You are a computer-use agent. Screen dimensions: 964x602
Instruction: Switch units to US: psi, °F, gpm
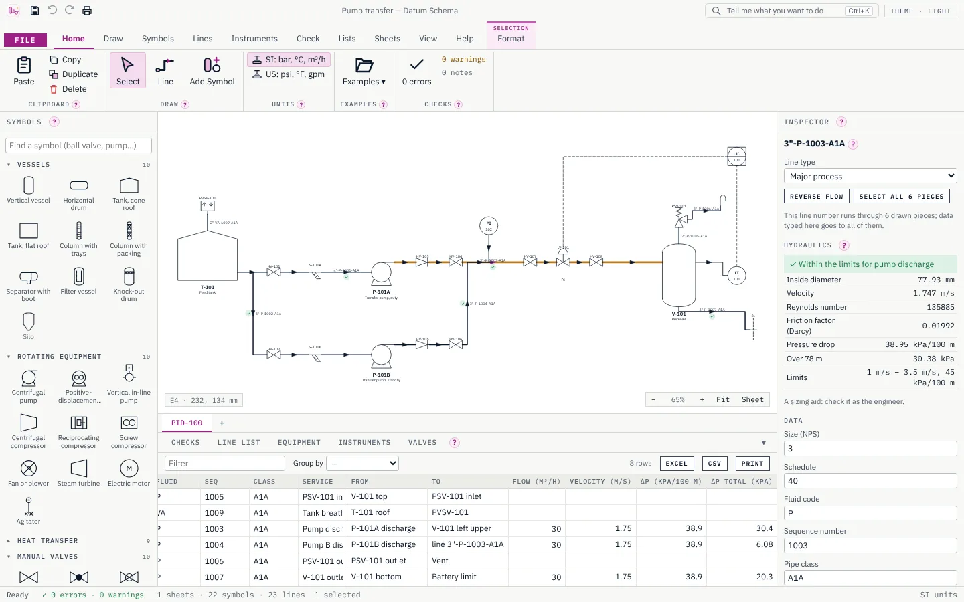pos(289,74)
